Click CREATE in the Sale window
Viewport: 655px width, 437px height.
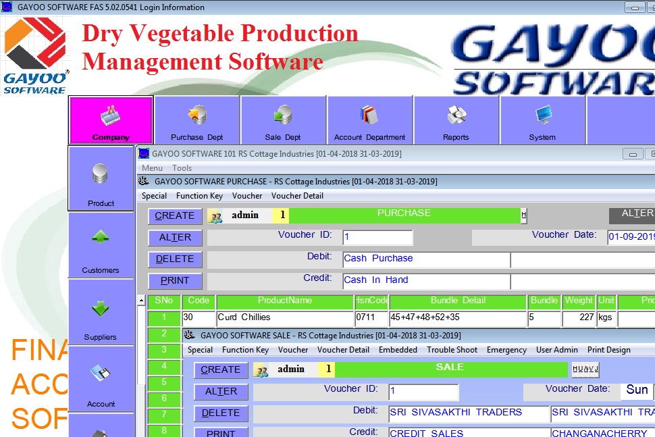tap(221, 370)
